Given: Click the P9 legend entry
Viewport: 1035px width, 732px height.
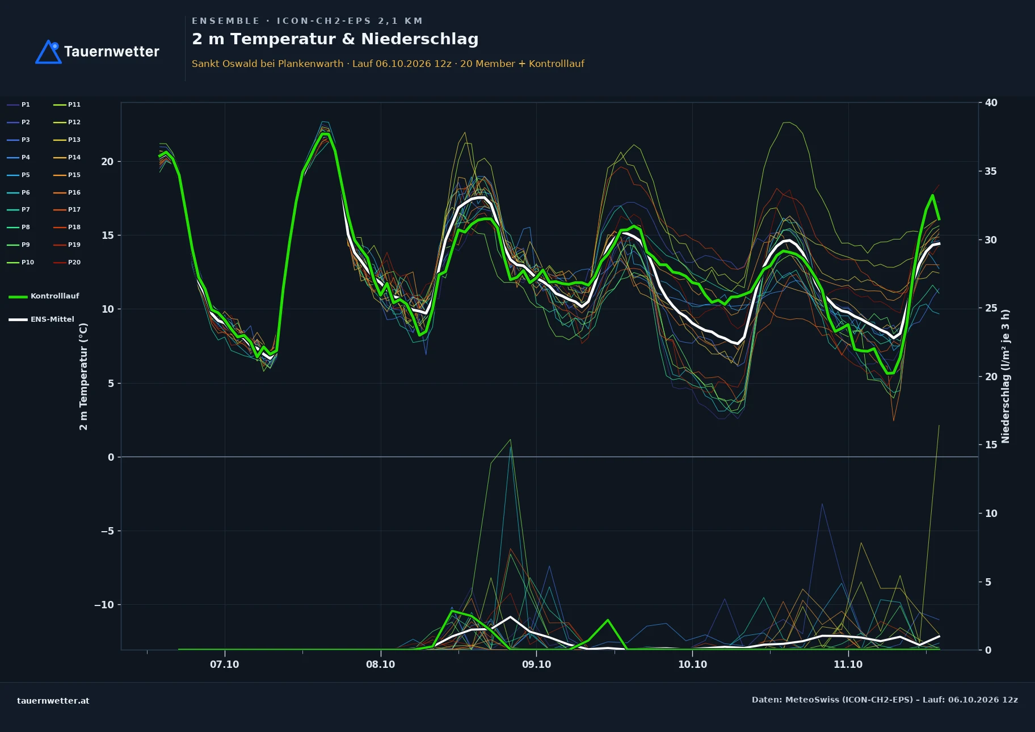Looking at the screenshot, I should [19, 245].
